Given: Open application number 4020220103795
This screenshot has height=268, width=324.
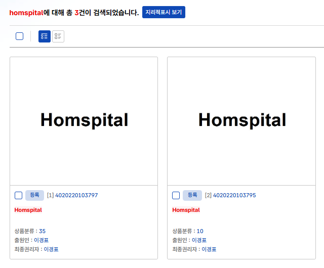Looking at the screenshot, I should (234, 195).
